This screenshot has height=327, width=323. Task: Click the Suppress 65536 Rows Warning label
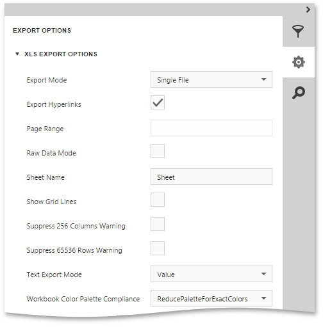point(74,250)
